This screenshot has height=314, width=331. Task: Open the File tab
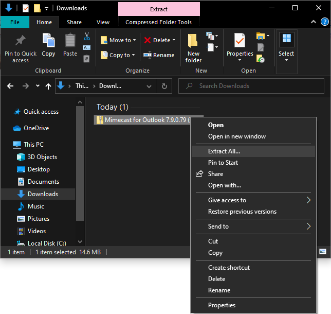15,22
